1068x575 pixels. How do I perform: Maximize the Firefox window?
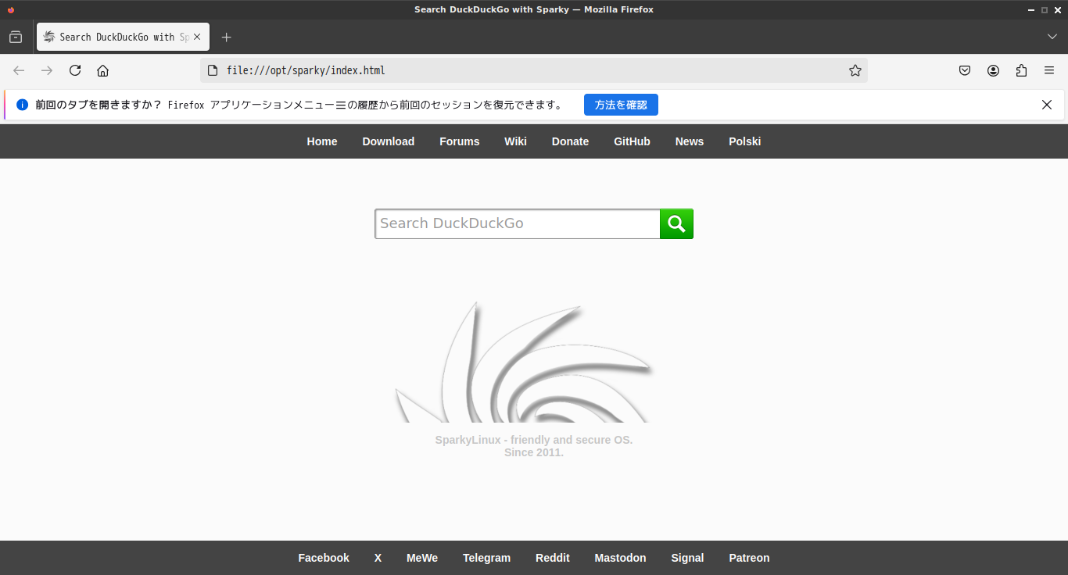[1045, 9]
